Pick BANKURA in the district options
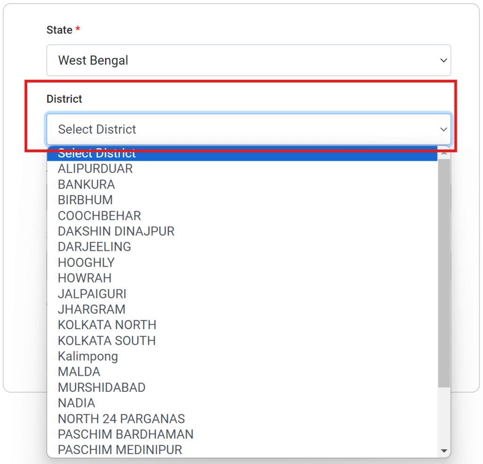Viewport: 483px width, 464px height. 86,184
